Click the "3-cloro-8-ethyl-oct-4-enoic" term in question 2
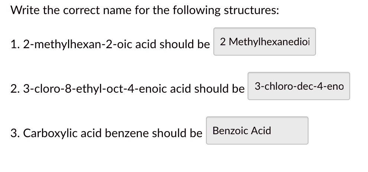The width and height of the screenshot is (368, 172). [x=100, y=89]
